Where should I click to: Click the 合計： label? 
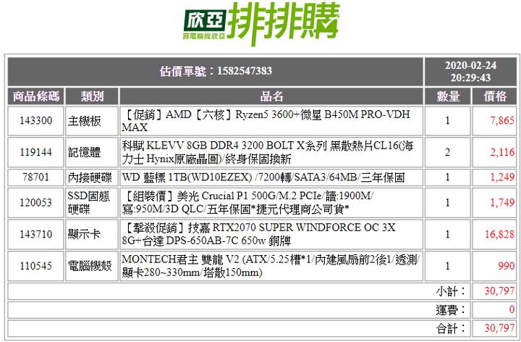click(x=451, y=329)
